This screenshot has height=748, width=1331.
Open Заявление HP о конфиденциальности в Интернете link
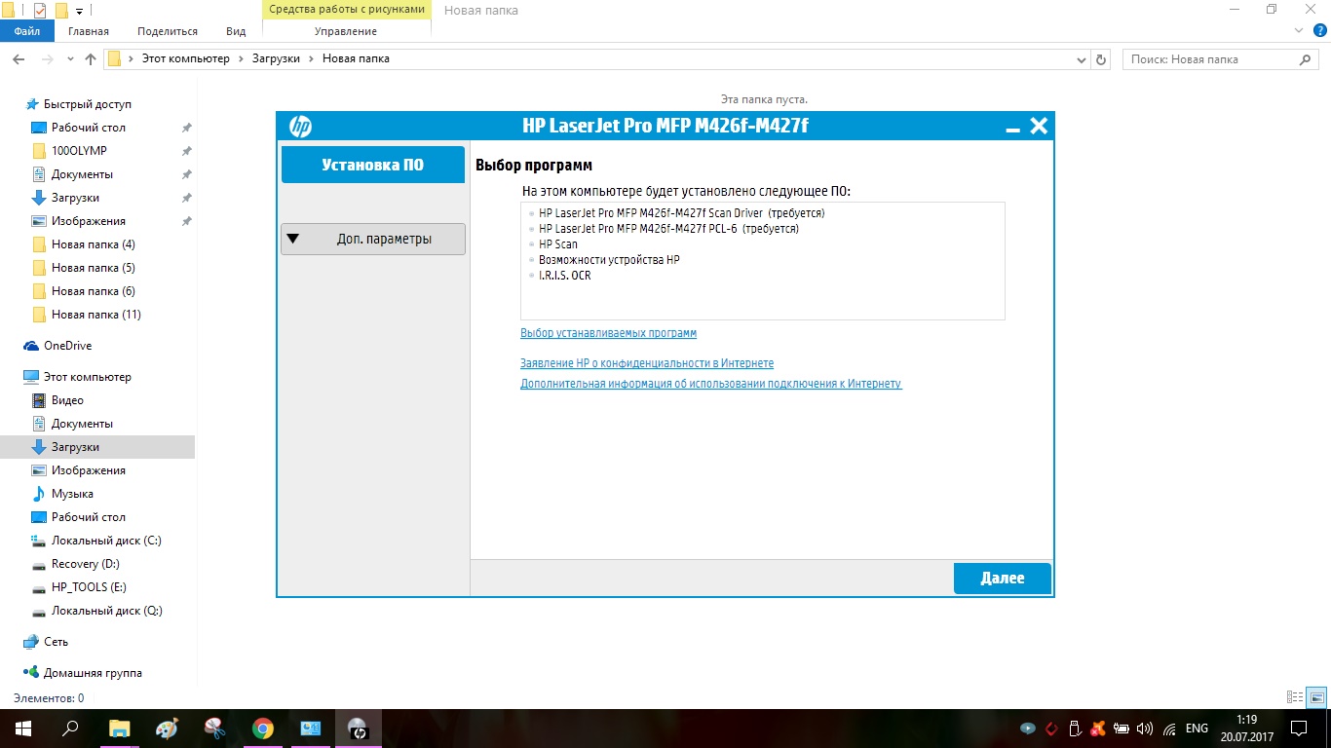tap(647, 363)
